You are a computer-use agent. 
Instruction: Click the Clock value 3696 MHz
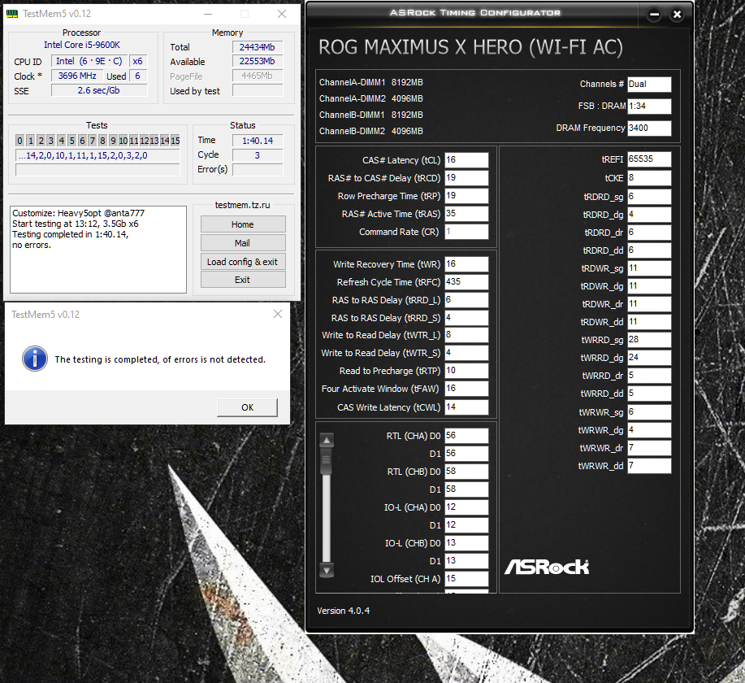[77, 76]
